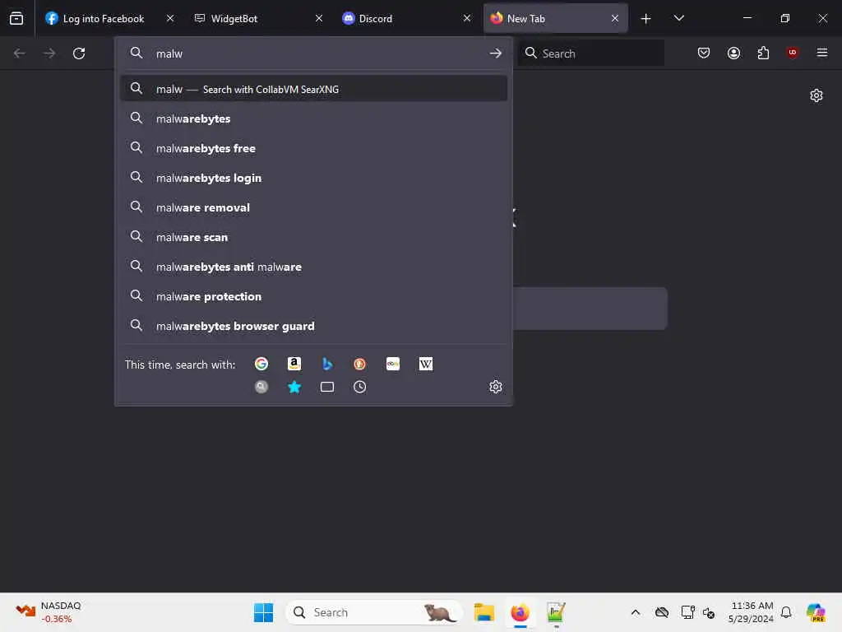This screenshot has width=842, height=632.
Task: Search this time with Wikipedia
Action: click(x=425, y=364)
